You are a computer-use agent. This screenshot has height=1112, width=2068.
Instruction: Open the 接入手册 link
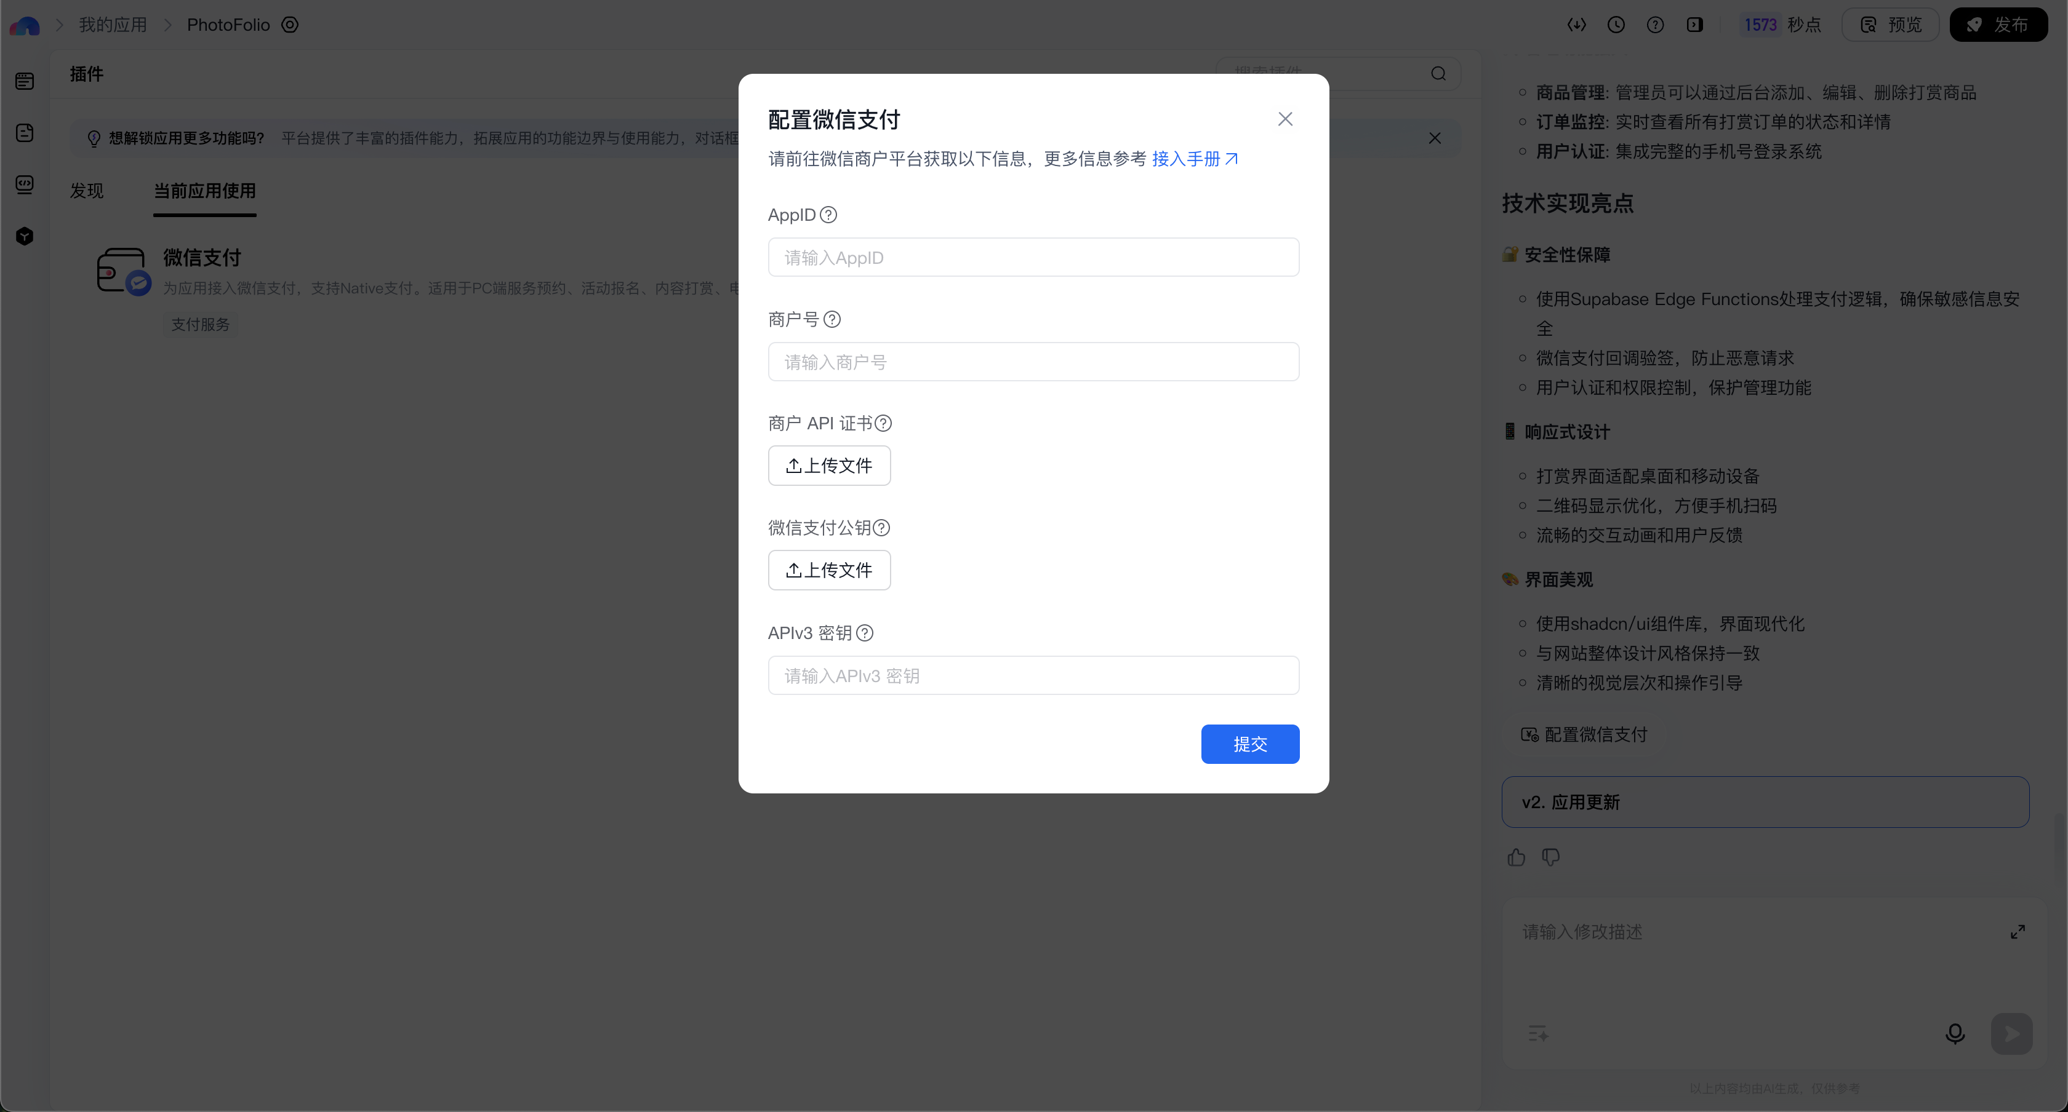pyautogui.click(x=1194, y=159)
